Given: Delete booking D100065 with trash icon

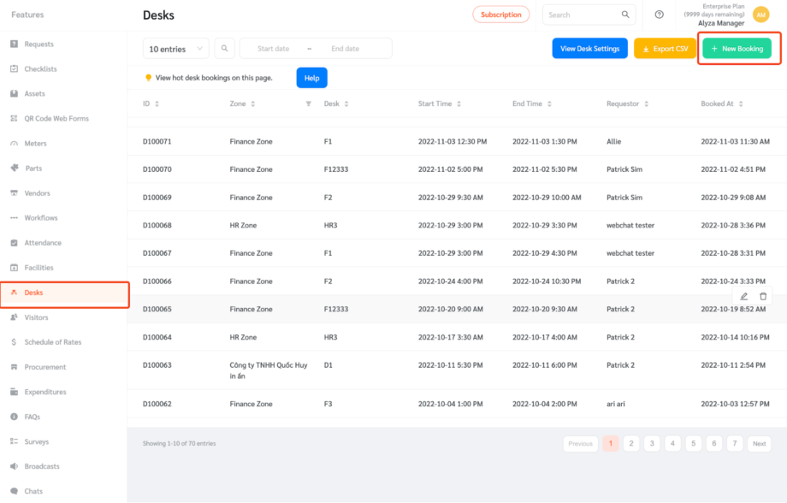Looking at the screenshot, I should [762, 295].
